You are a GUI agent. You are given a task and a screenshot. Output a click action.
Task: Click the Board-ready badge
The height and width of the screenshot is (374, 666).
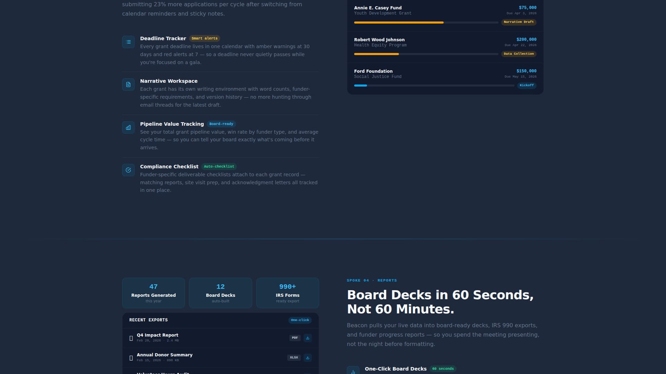pyautogui.click(x=221, y=124)
